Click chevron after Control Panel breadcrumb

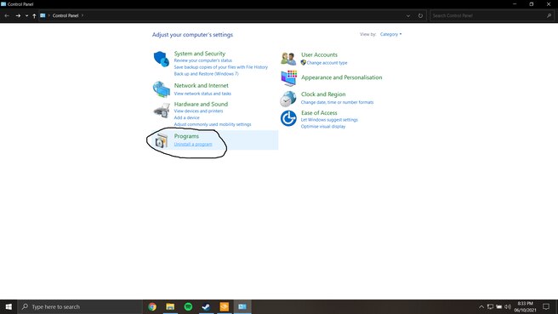pos(83,15)
